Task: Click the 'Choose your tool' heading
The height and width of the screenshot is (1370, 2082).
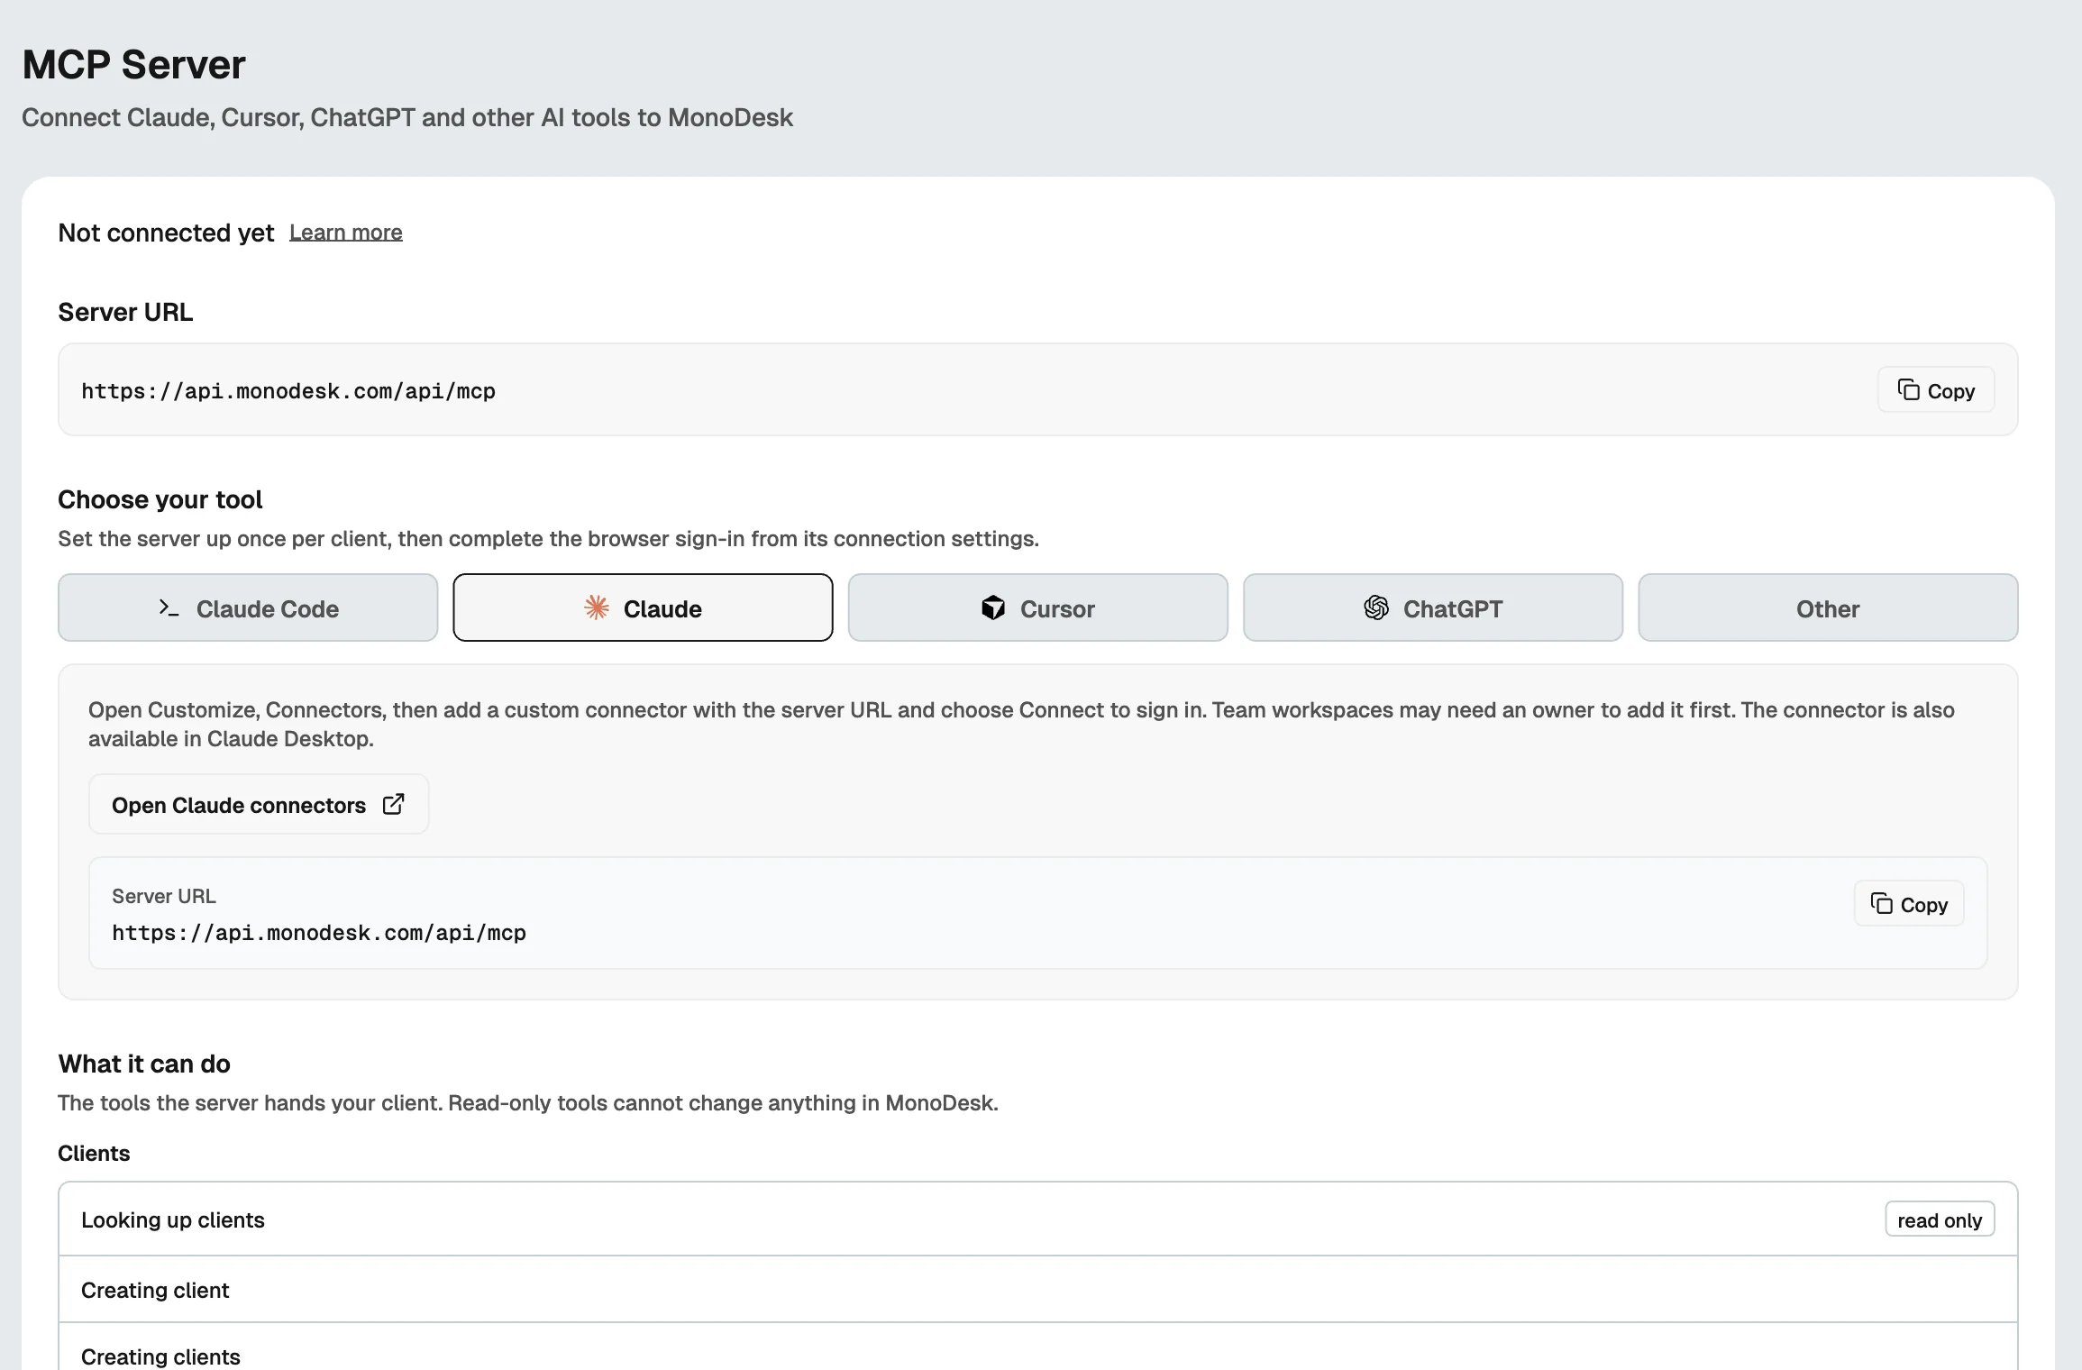Action: [x=160, y=499]
